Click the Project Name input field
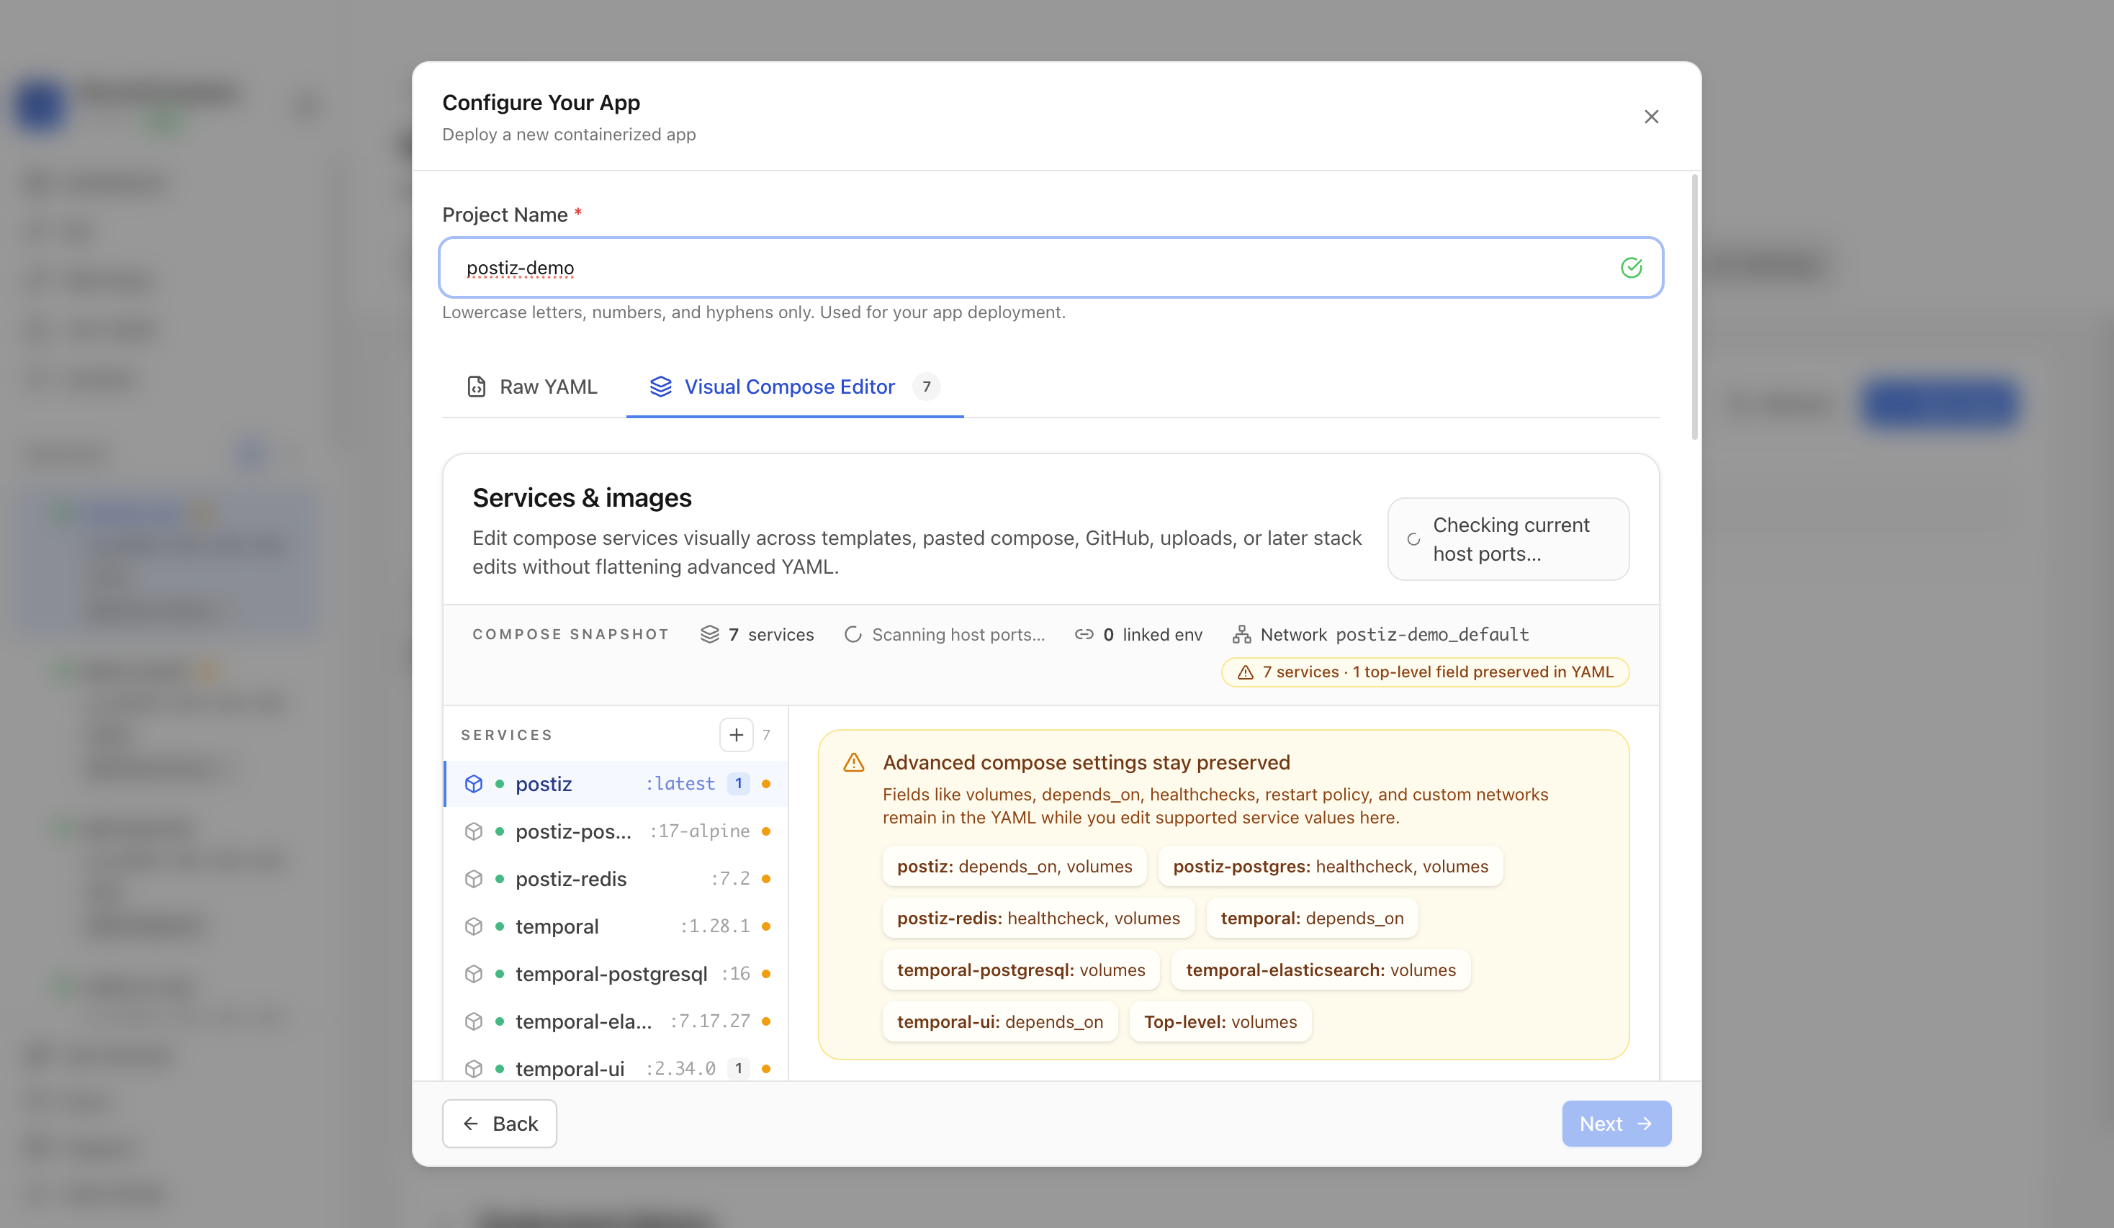Image resolution: width=2114 pixels, height=1228 pixels. pos(1051,268)
